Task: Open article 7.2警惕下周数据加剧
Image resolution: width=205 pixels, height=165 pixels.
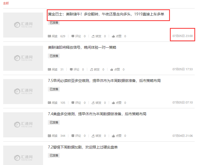Action: [x=83, y=147]
